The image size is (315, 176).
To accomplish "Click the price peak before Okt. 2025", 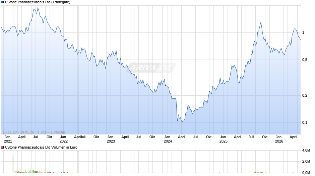I will [x=261, y=22].
